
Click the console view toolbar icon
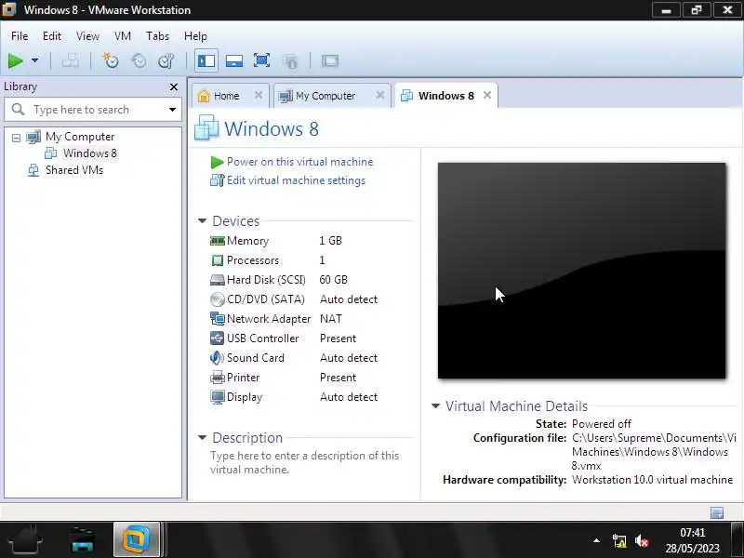pos(330,60)
